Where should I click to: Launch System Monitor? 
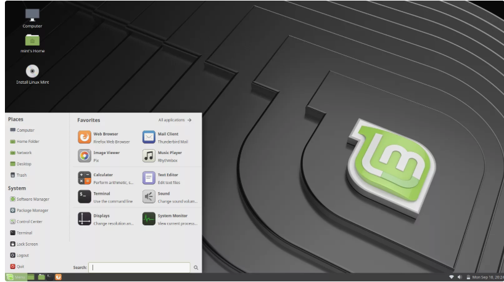click(x=170, y=219)
